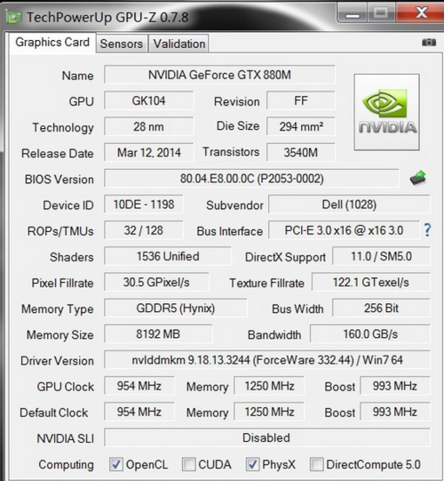Click the Technology field showing 28 nm
This screenshot has height=481, width=444.
(148, 126)
